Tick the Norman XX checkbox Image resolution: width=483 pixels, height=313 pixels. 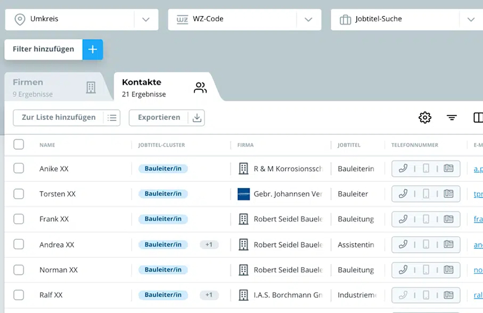tap(19, 270)
